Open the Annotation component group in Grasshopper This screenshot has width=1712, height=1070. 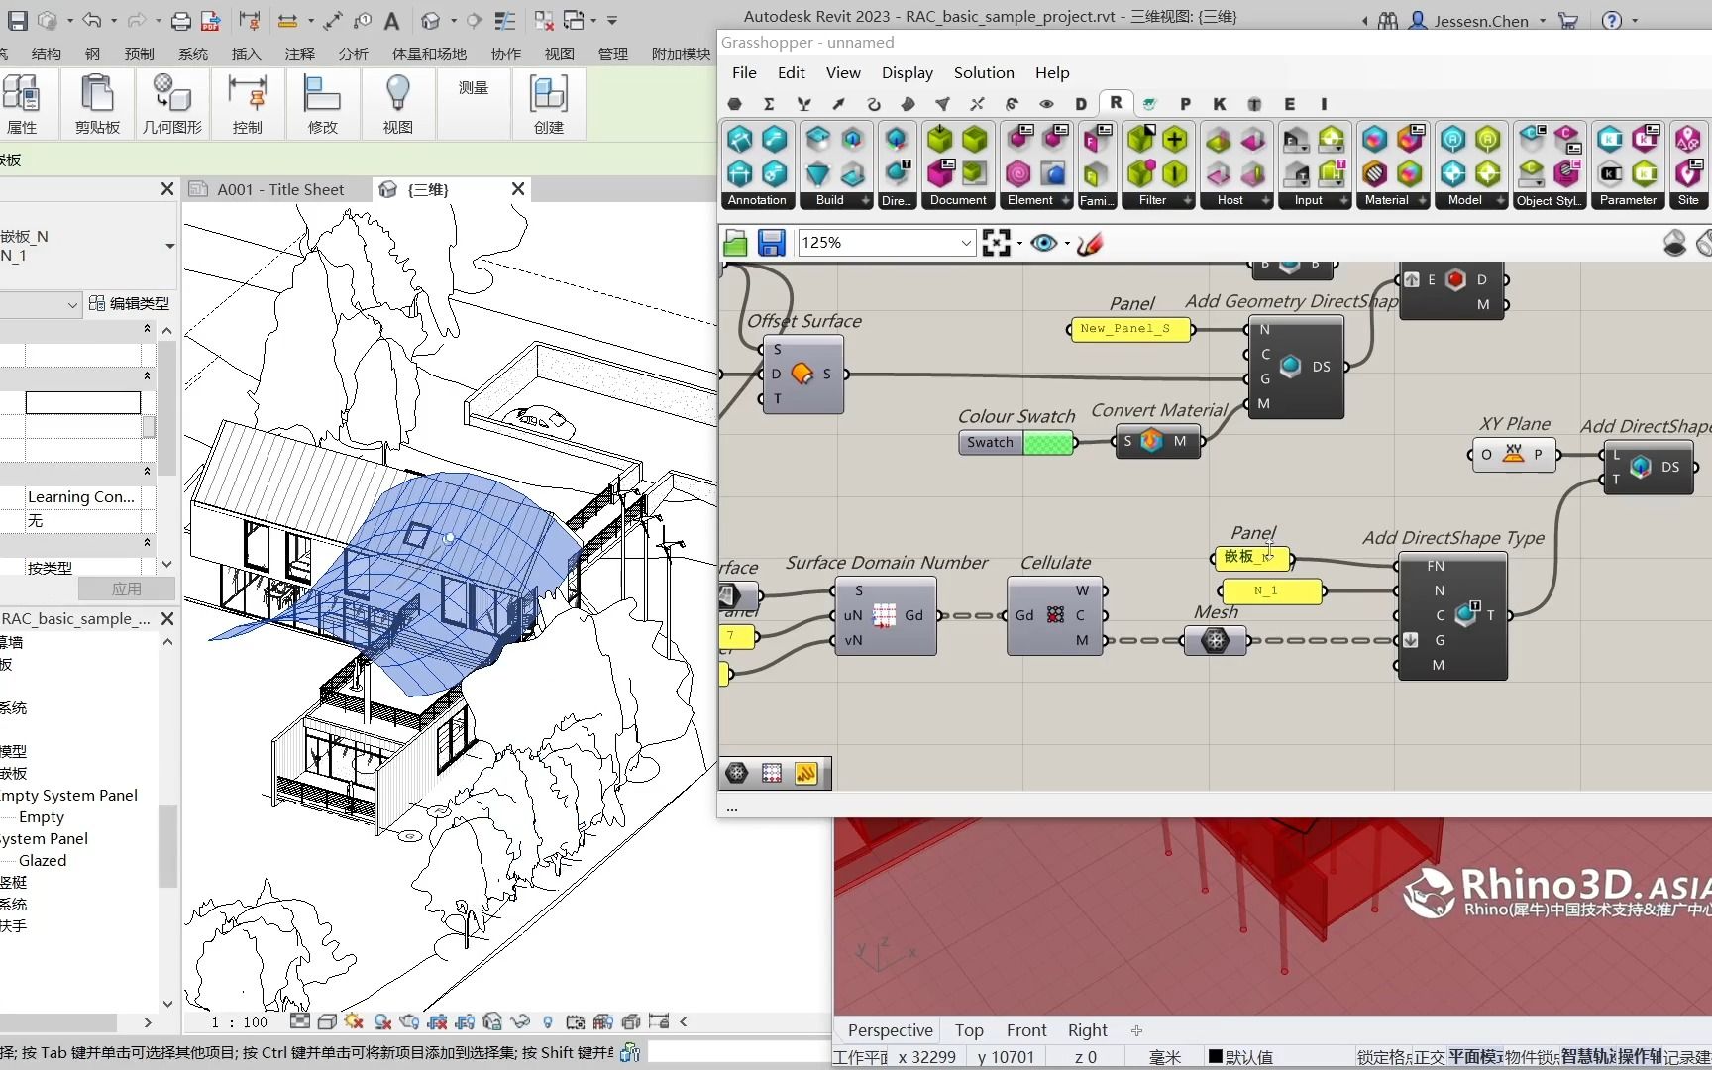(757, 200)
